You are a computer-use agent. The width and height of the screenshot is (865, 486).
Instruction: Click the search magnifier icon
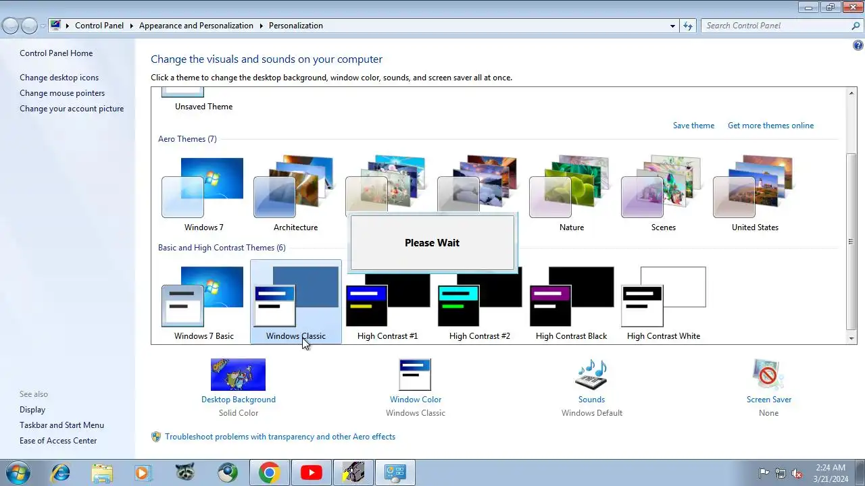pyautogui.click(x=856, y=26)
